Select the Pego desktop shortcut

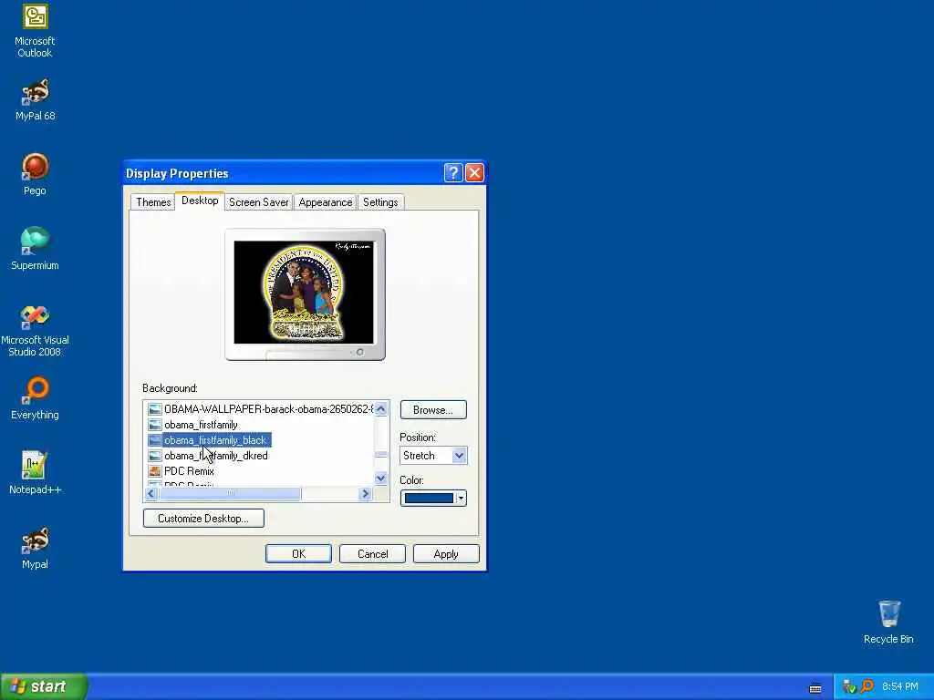35,174
